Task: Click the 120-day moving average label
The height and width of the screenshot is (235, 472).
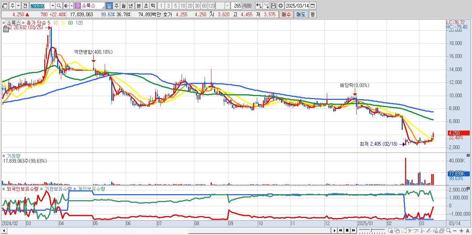Action: [x=79, y=23]
